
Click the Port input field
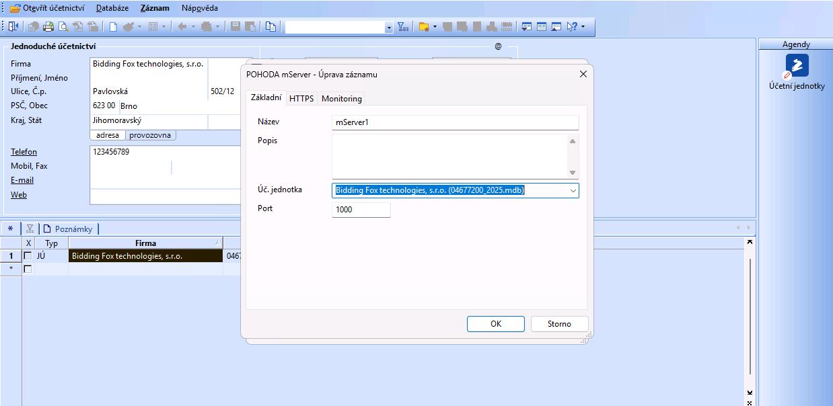pyautogui.click(x=361, y=210)
